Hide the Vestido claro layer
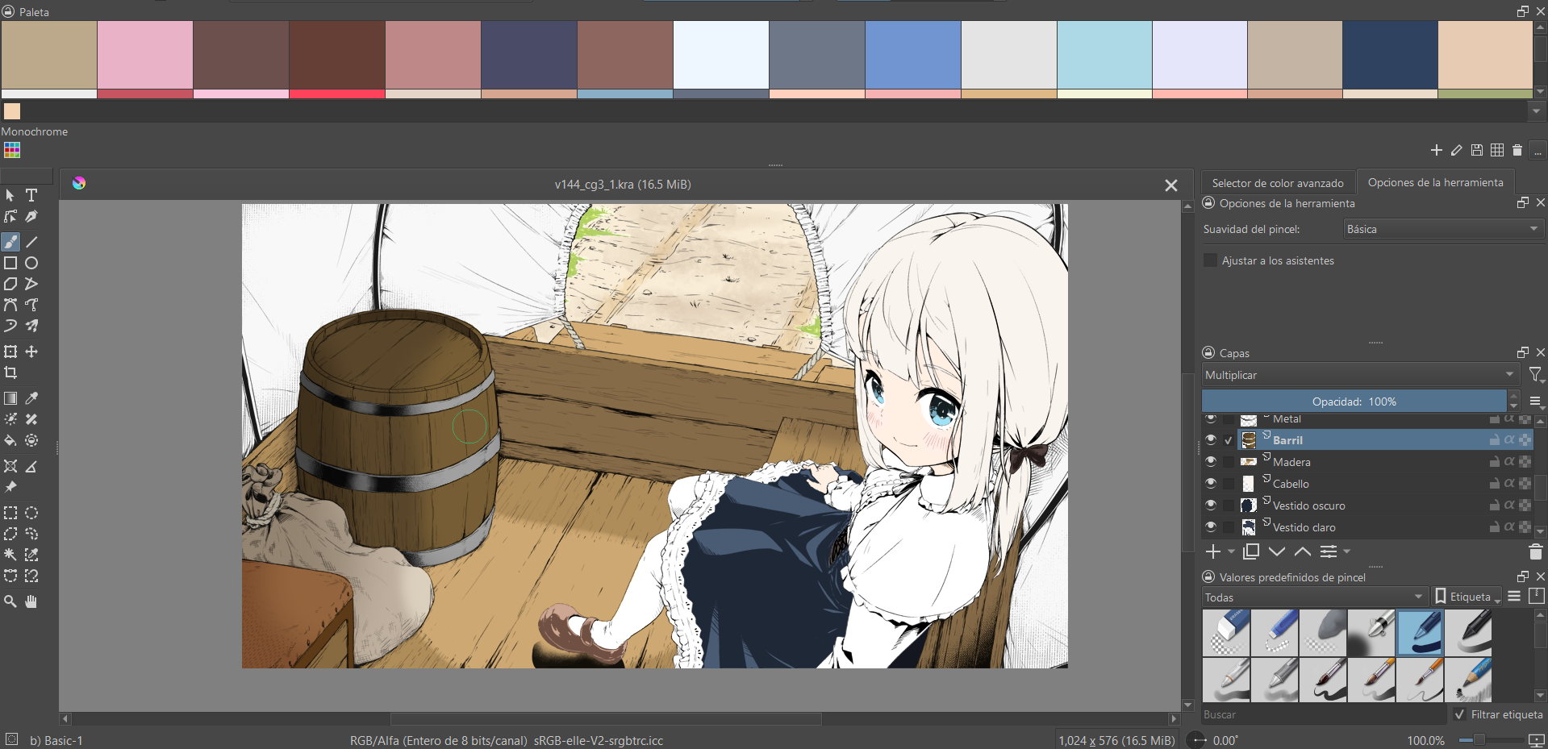Image resolution: width=1548 pixels, height=749 pixels. 1211,526
